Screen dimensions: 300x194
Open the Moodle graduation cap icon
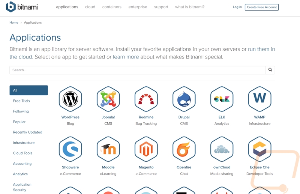[108, 149]
